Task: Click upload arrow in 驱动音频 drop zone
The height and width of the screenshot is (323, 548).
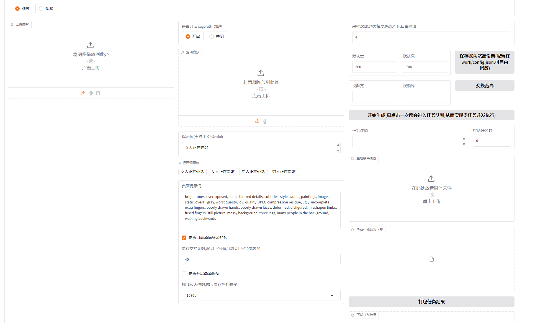Action: [261, 73]
